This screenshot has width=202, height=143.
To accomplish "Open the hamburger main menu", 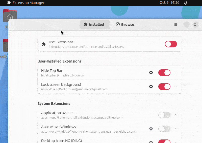I will point(176,25).
